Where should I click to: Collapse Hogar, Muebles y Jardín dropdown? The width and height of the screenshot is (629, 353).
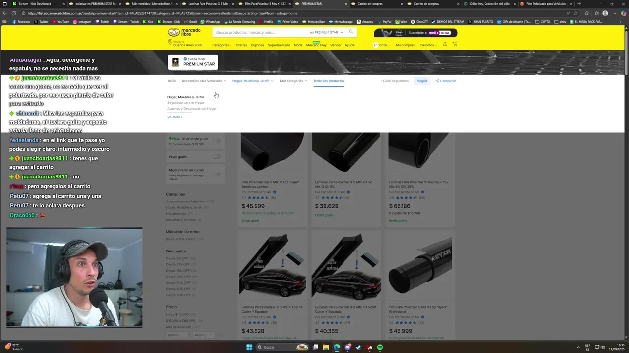[253, 81]
